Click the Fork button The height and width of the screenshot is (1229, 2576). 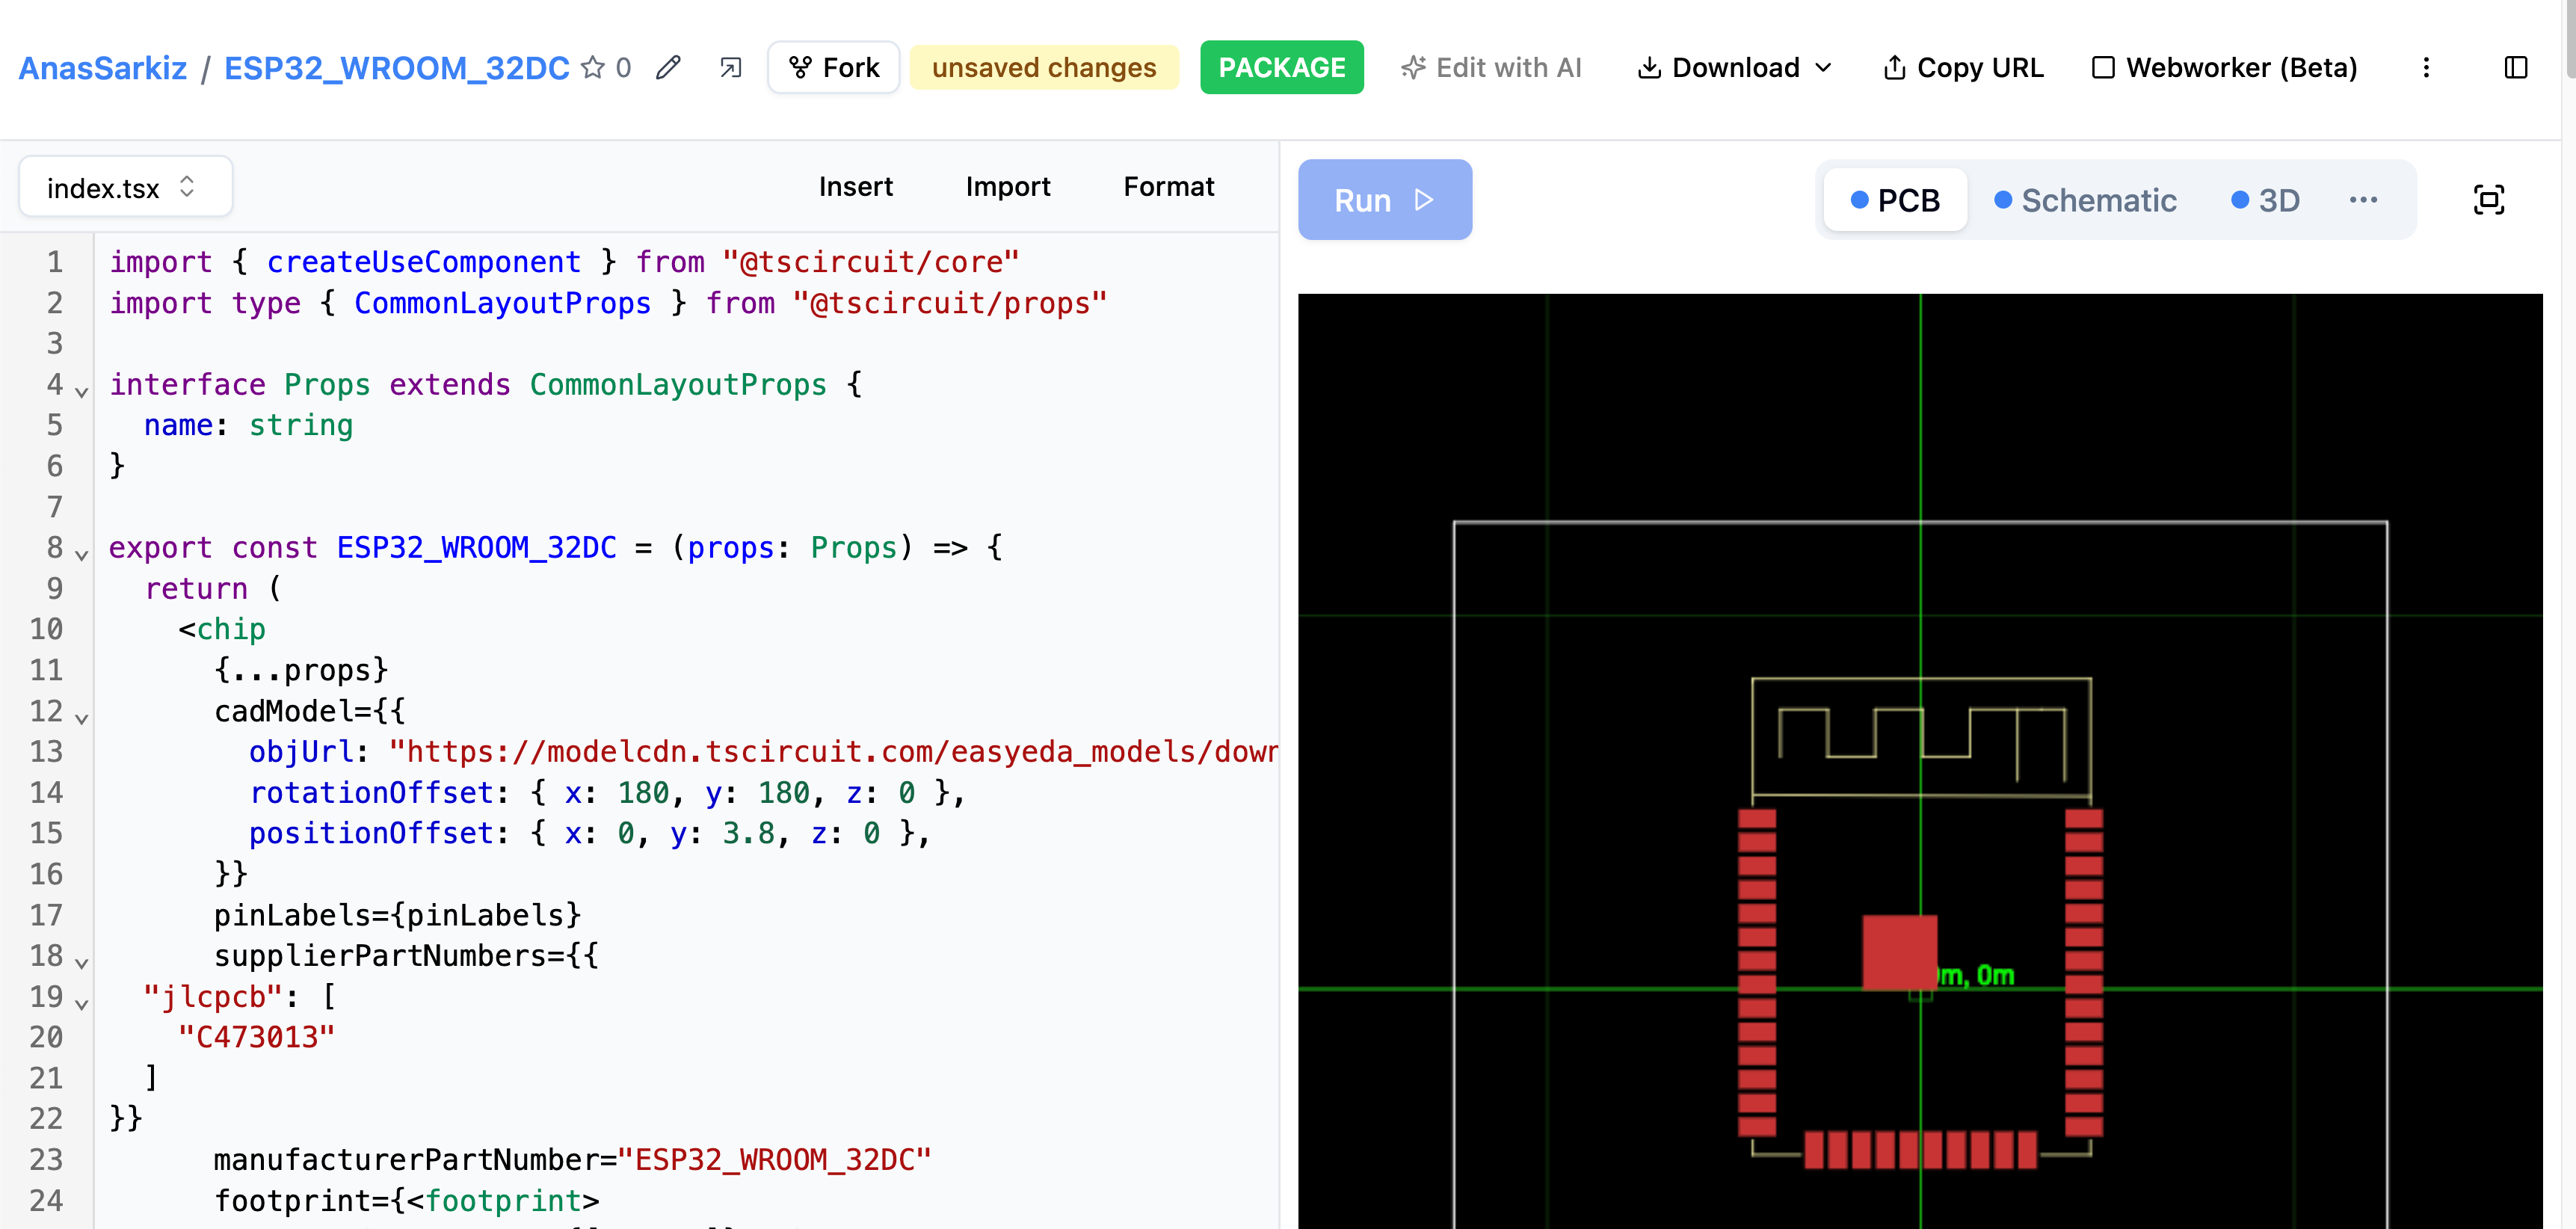click(x=834, y=67)
